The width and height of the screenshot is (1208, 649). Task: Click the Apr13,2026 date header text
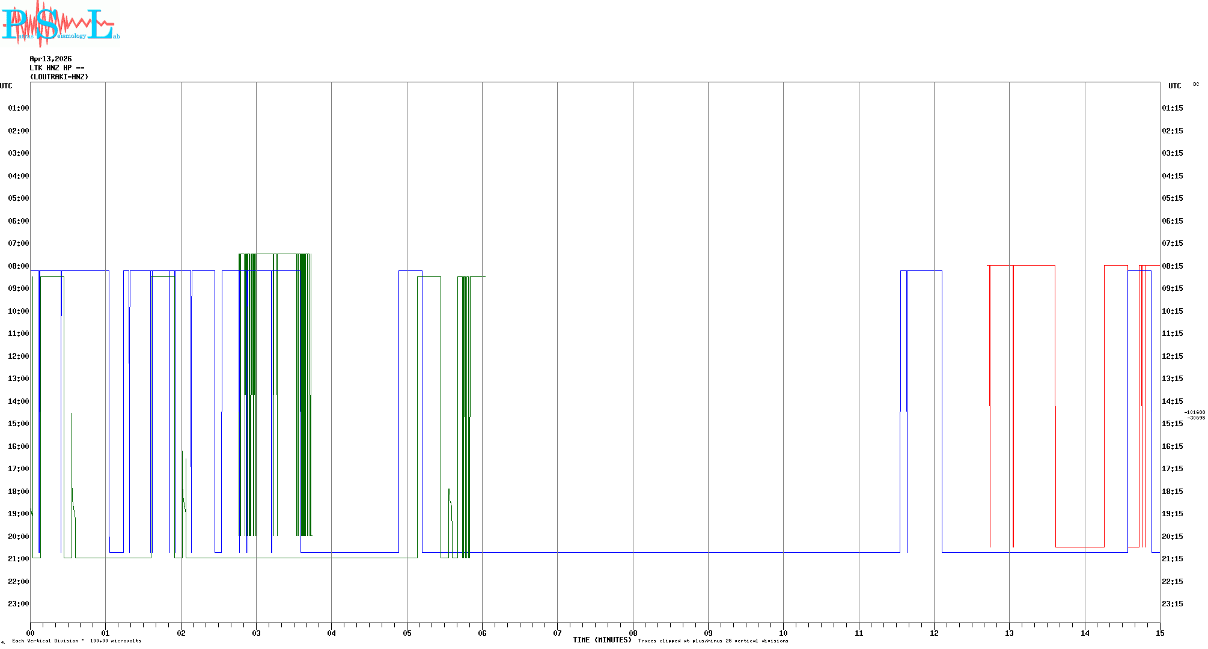tap(50, 59)
